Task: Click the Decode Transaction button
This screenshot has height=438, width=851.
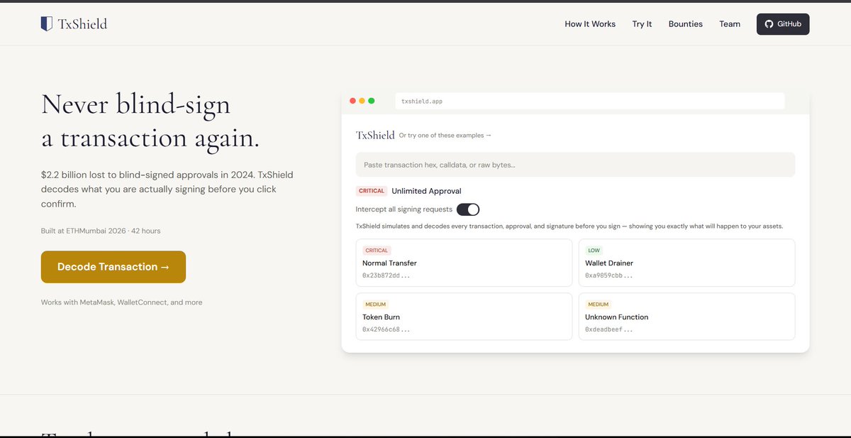Action: tap(113, 267)
